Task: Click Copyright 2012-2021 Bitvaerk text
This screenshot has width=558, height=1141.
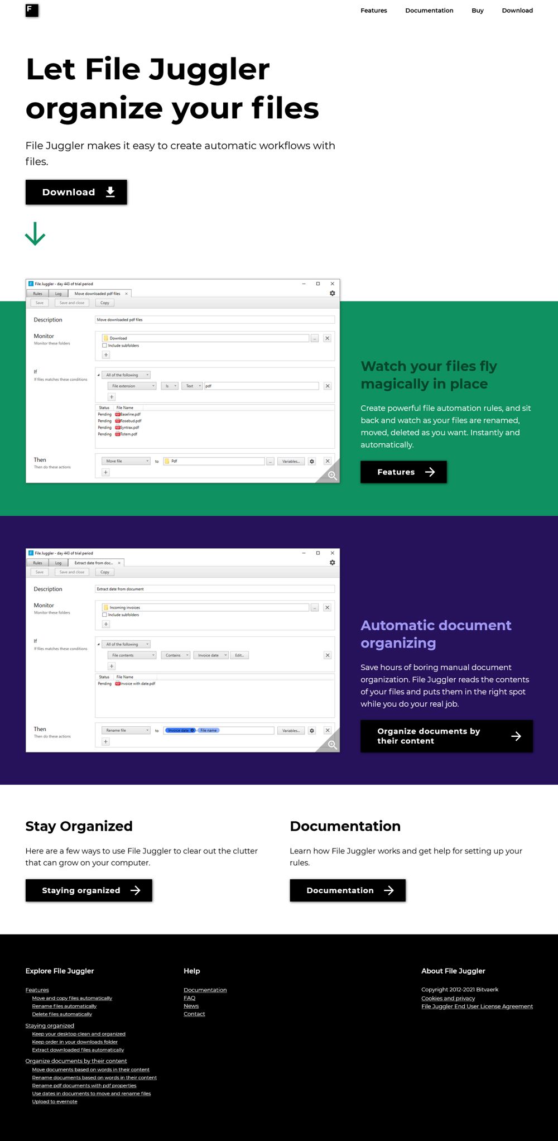Action: coord(460,990)
